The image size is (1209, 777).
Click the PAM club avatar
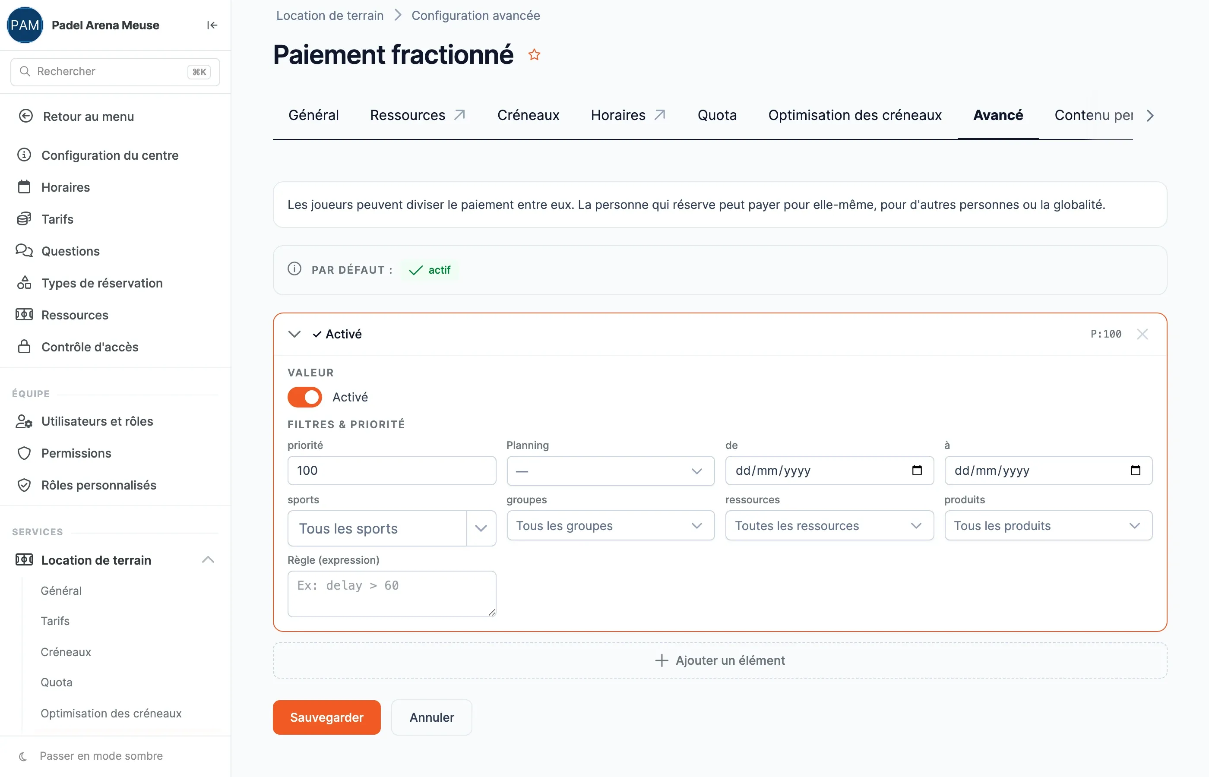[x=25, y=25]
